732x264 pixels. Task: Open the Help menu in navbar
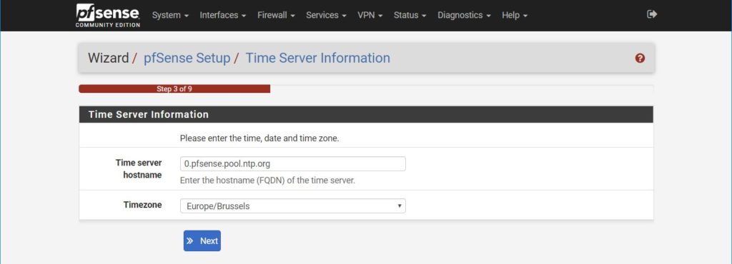[515, 16]
